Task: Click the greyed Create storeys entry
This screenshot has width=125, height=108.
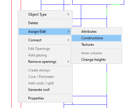Action: [45, 70]
